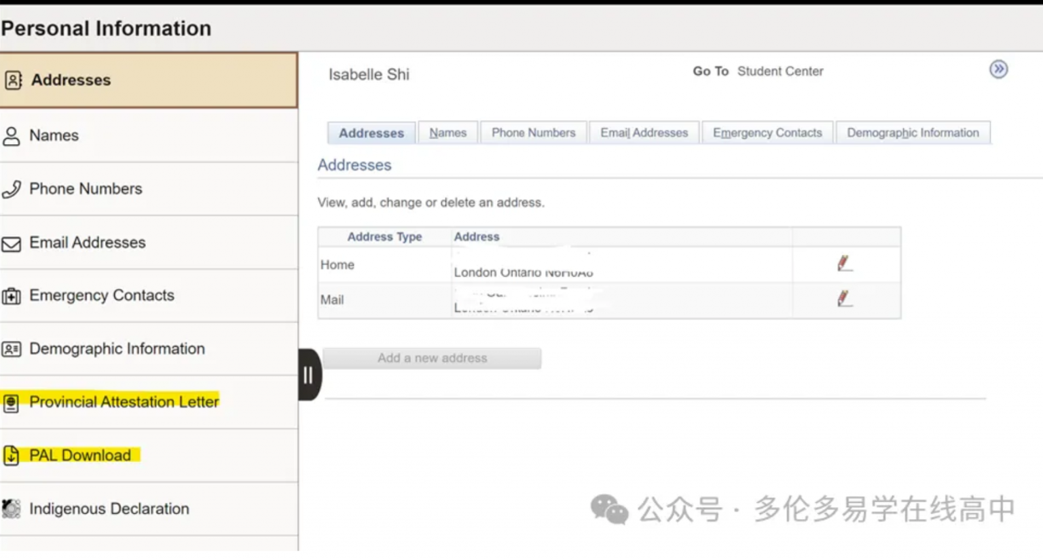Edit the Home address with pencil icon
This screenshot has height=560, width=1043.
click(844, 264)
